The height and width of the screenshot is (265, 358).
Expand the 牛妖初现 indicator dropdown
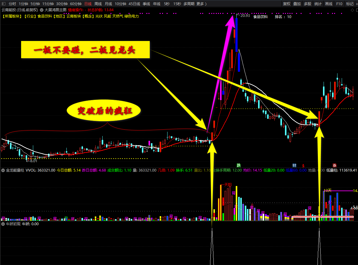(x=3, y=224)
